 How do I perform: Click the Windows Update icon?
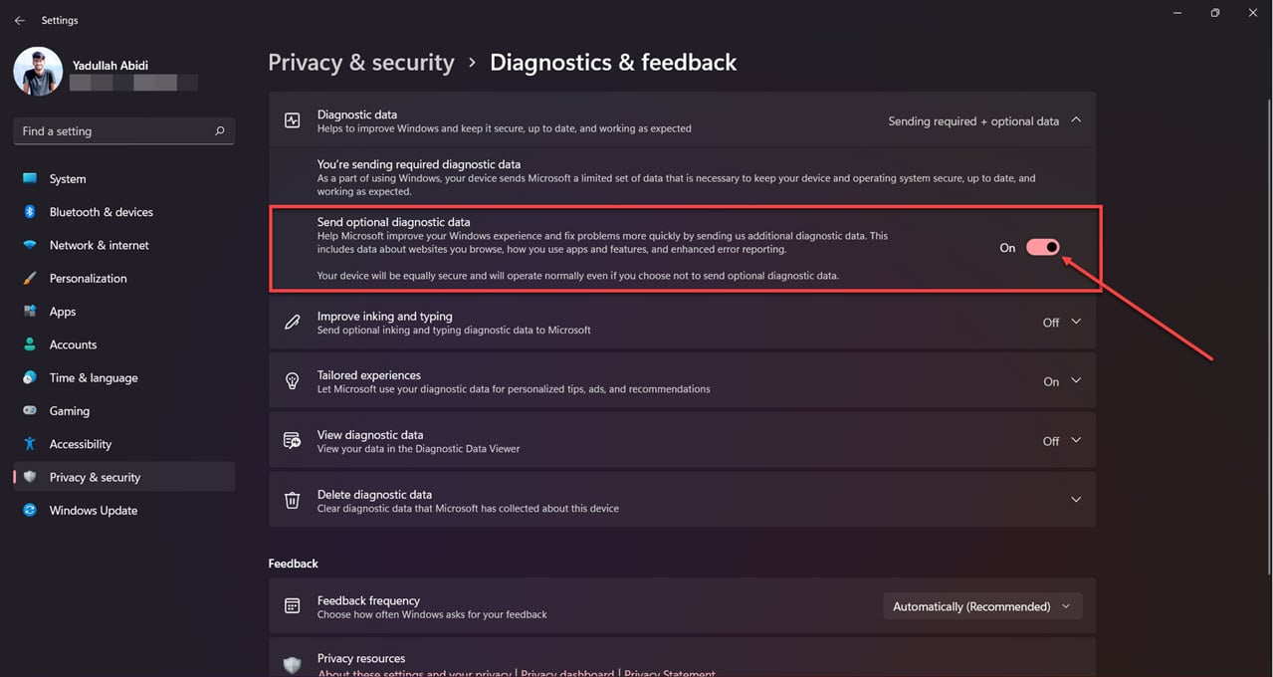click(31, 510)
